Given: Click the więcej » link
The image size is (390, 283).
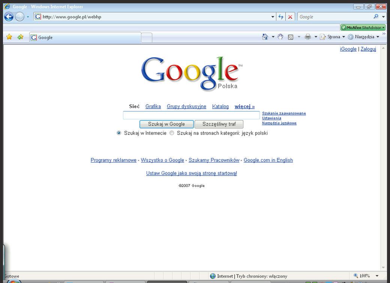Looking at the screenshot, I should (x=244, y=107).
